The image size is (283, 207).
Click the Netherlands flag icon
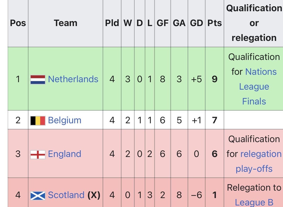tap(38, 79)
